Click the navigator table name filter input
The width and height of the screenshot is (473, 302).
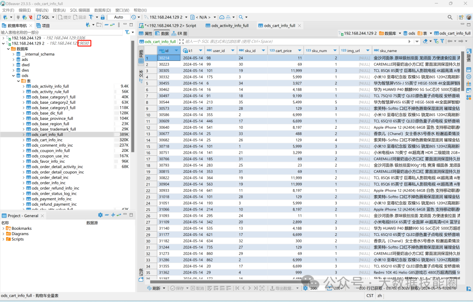point(62,32)
